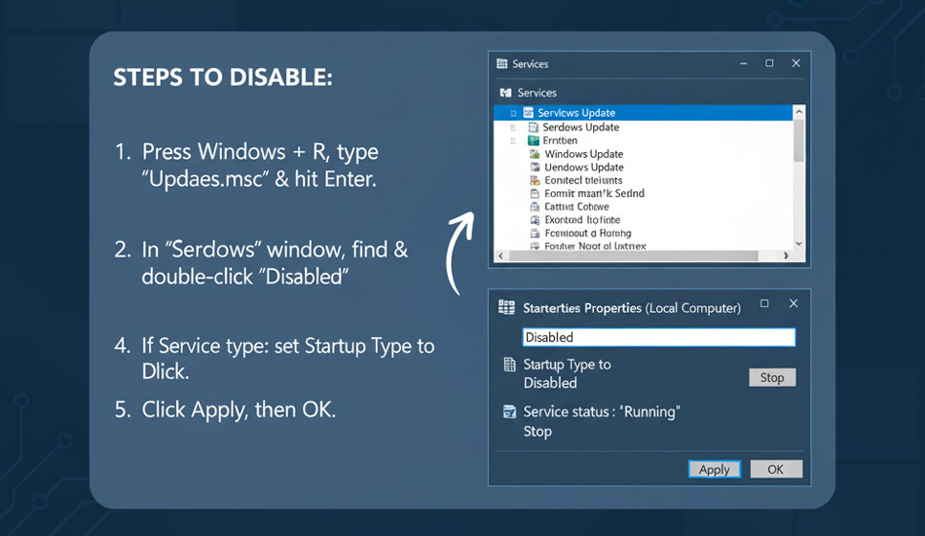Click the icon next to Serdows Update
Screen dimensions: 925x536
pos(533,128)
